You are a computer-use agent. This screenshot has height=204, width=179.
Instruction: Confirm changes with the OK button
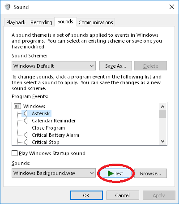[86, 195]
